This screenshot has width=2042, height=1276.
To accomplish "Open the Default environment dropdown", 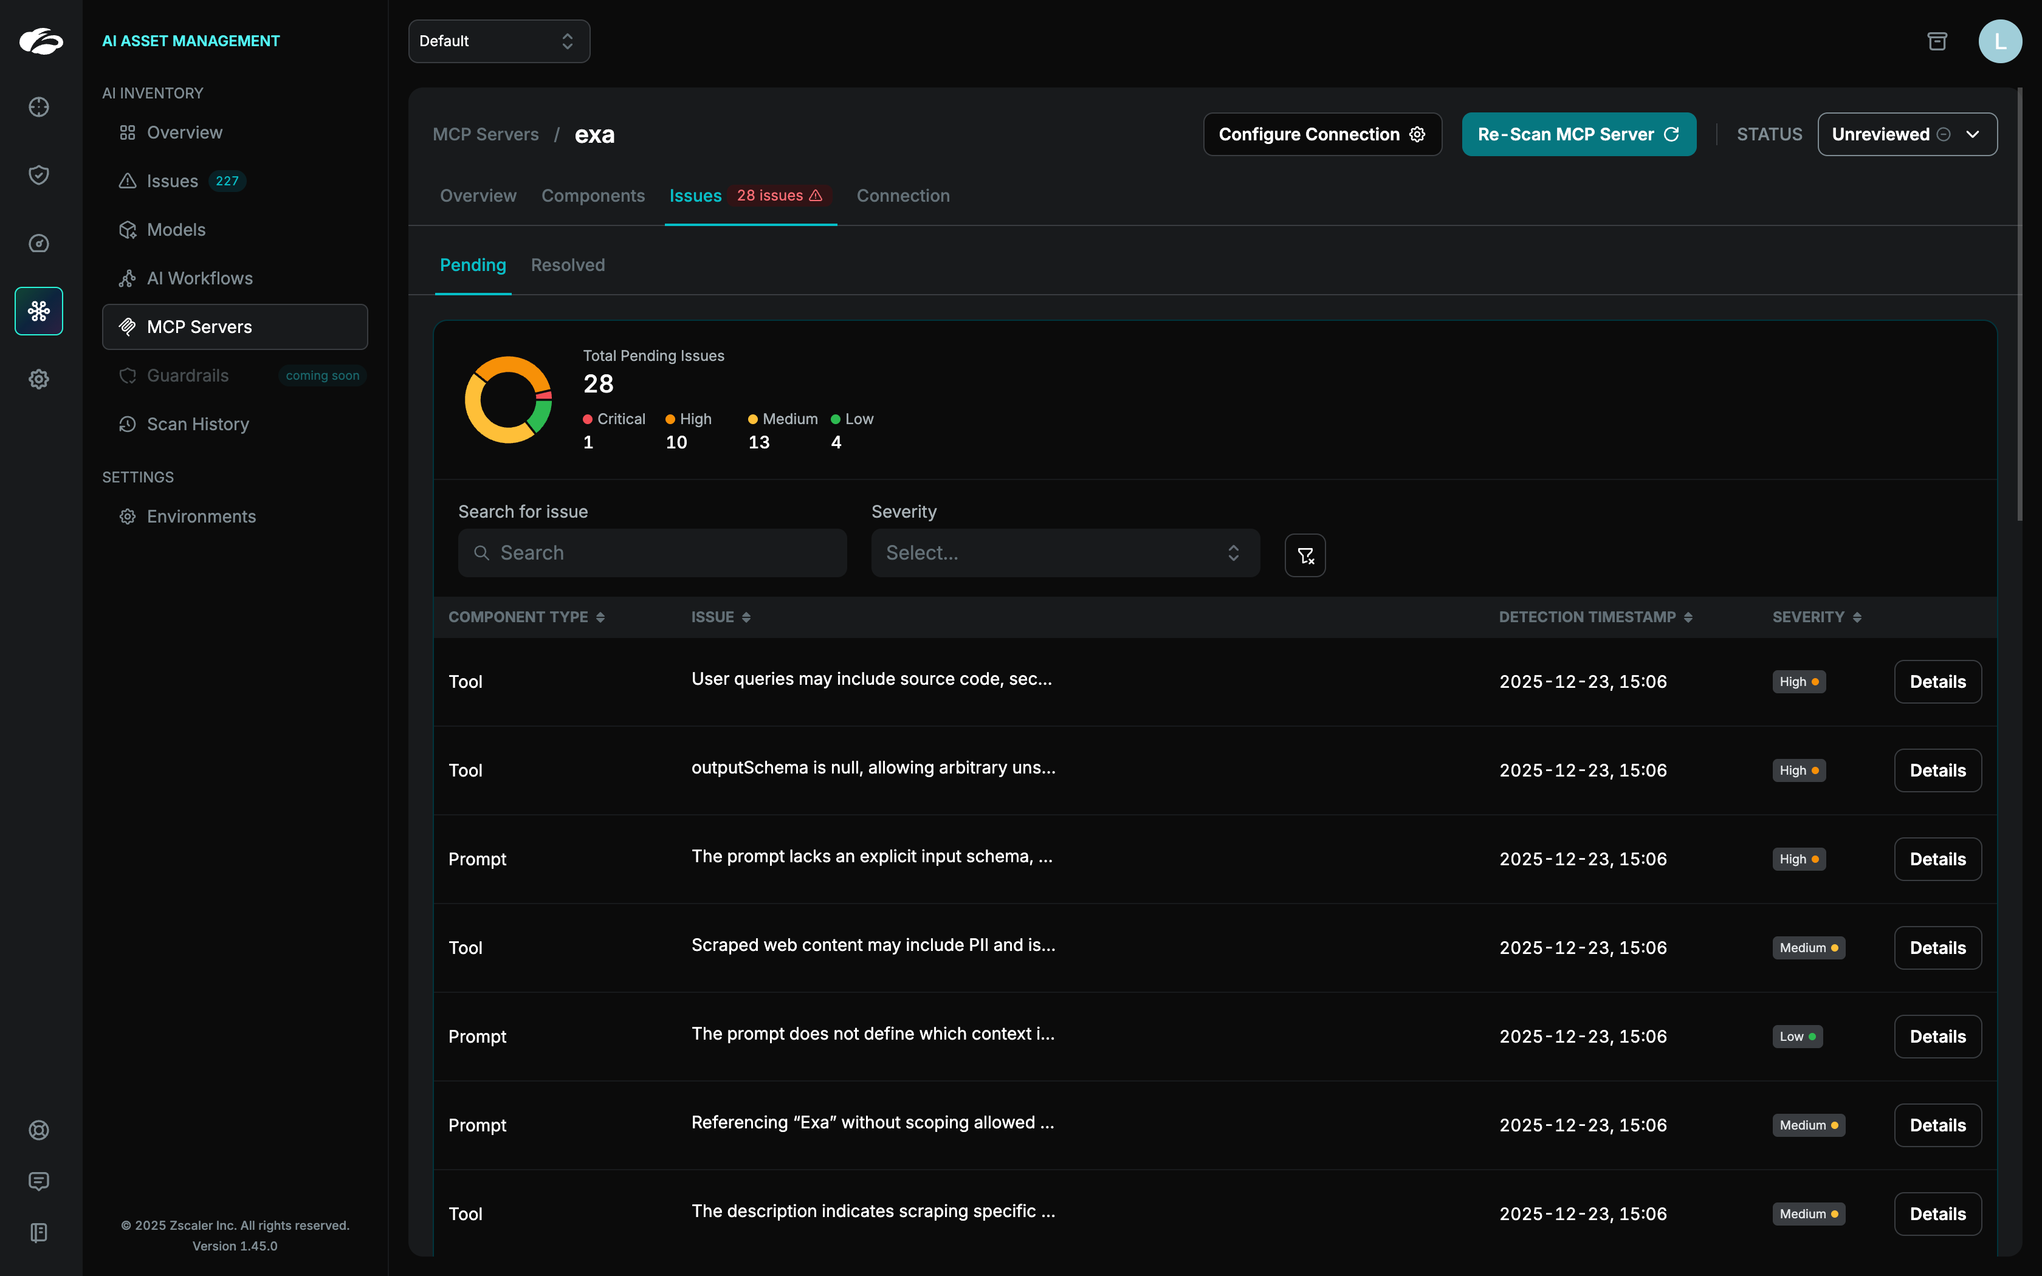I will click(x=499, y=41).
